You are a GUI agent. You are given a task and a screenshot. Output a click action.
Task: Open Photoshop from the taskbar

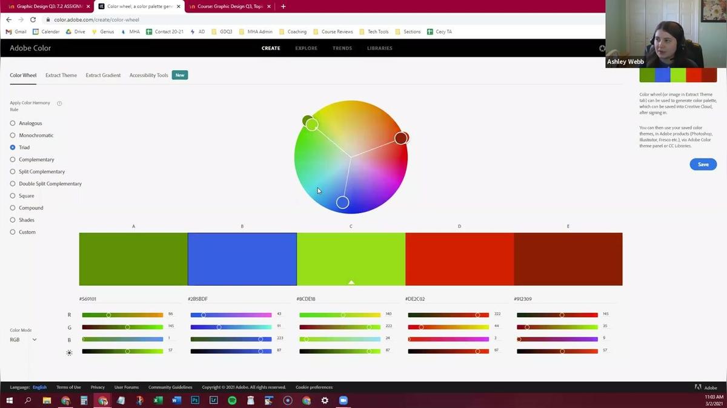click(x=195, y=400)
